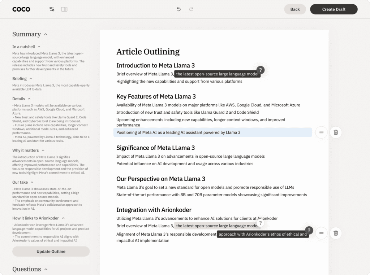Use the reorder handle for Alignment of Meta Llama line
This screenshot has width=370, height=275.
[x=321, y=233]
